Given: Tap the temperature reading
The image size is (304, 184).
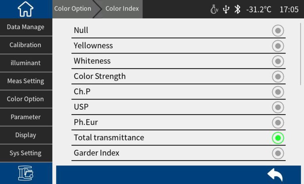Looking at the screenshot, I should 258,9.
